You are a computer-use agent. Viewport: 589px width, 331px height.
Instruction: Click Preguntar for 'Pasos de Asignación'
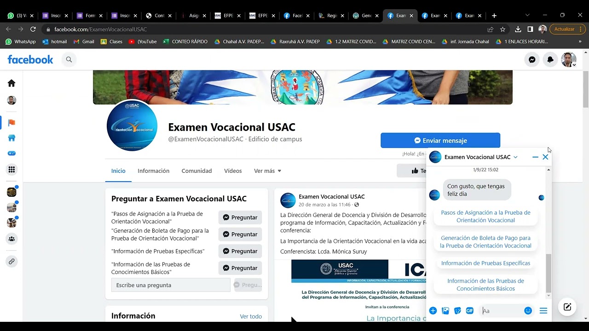click(x=240, y=217)
